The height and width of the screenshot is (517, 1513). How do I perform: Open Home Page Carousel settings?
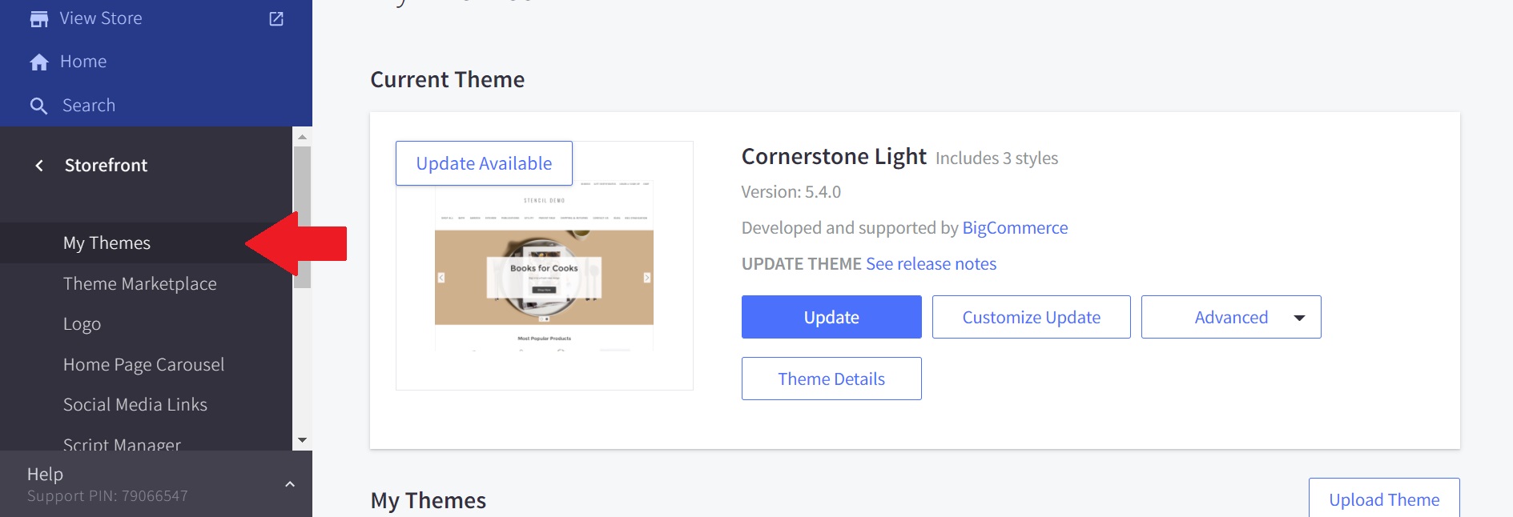(143, 365)
